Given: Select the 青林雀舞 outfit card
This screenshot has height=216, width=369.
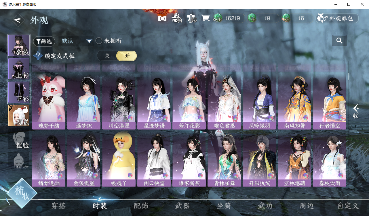Looking at the screenshot, I should (224, 159).
